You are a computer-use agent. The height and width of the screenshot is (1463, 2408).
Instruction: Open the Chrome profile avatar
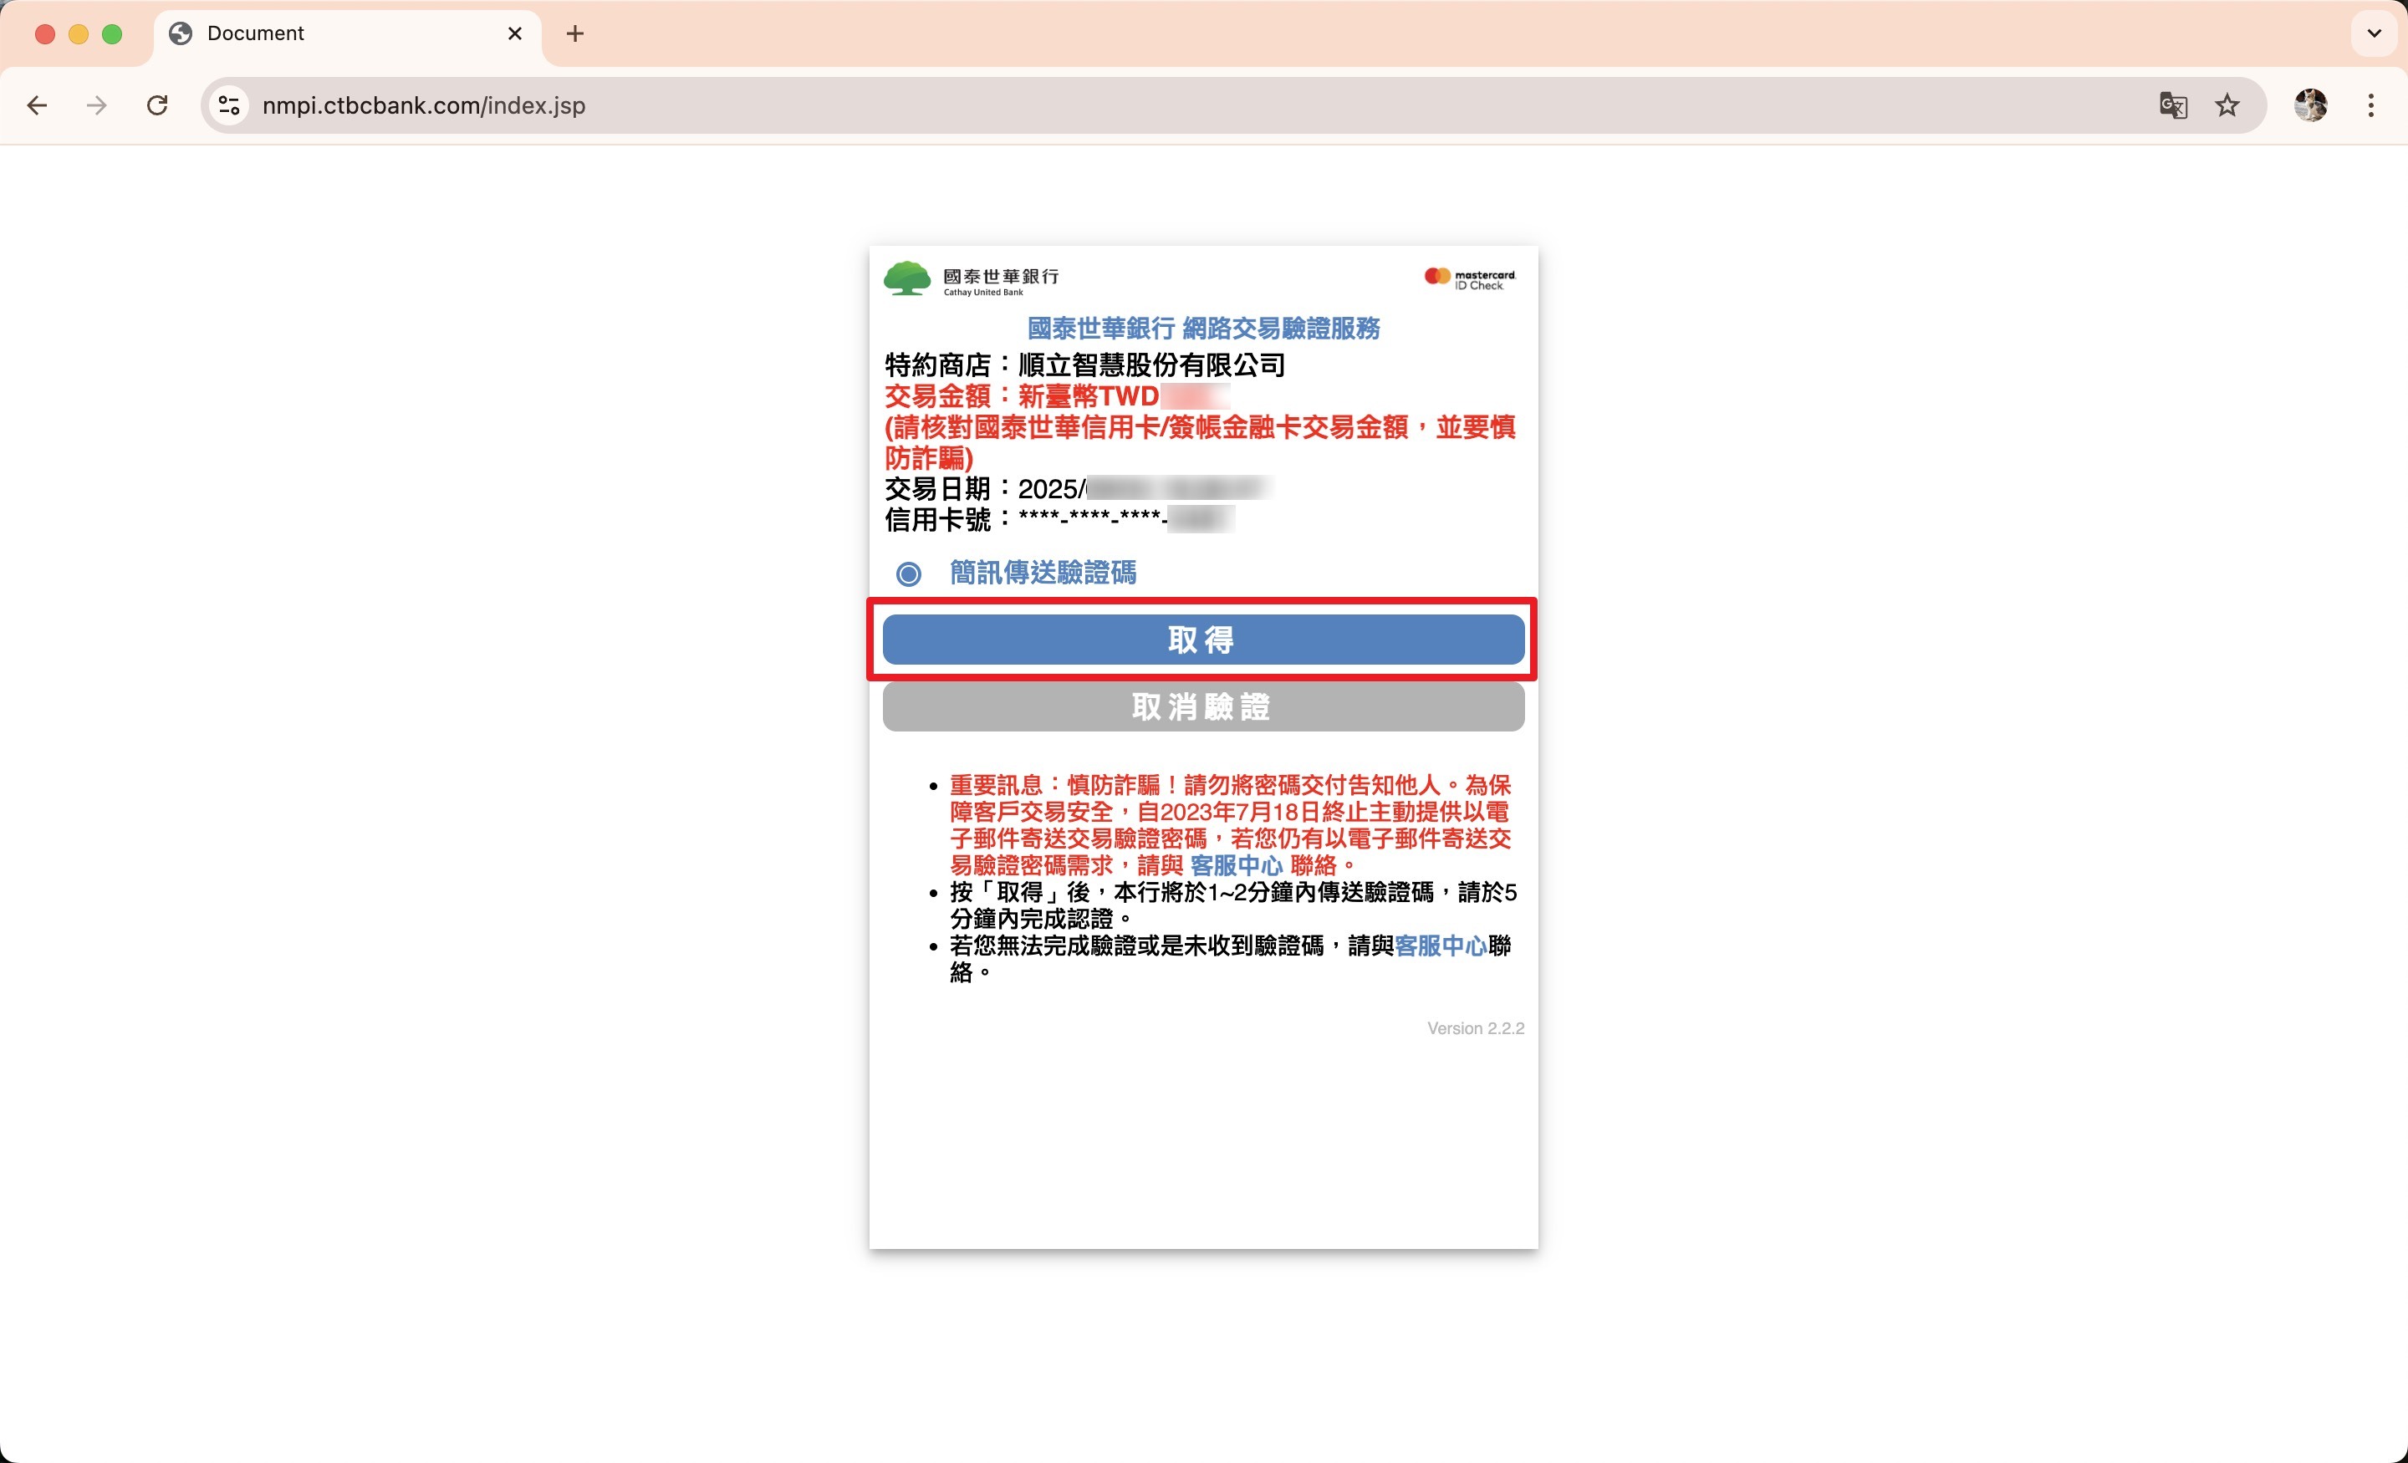[2311, 105]
